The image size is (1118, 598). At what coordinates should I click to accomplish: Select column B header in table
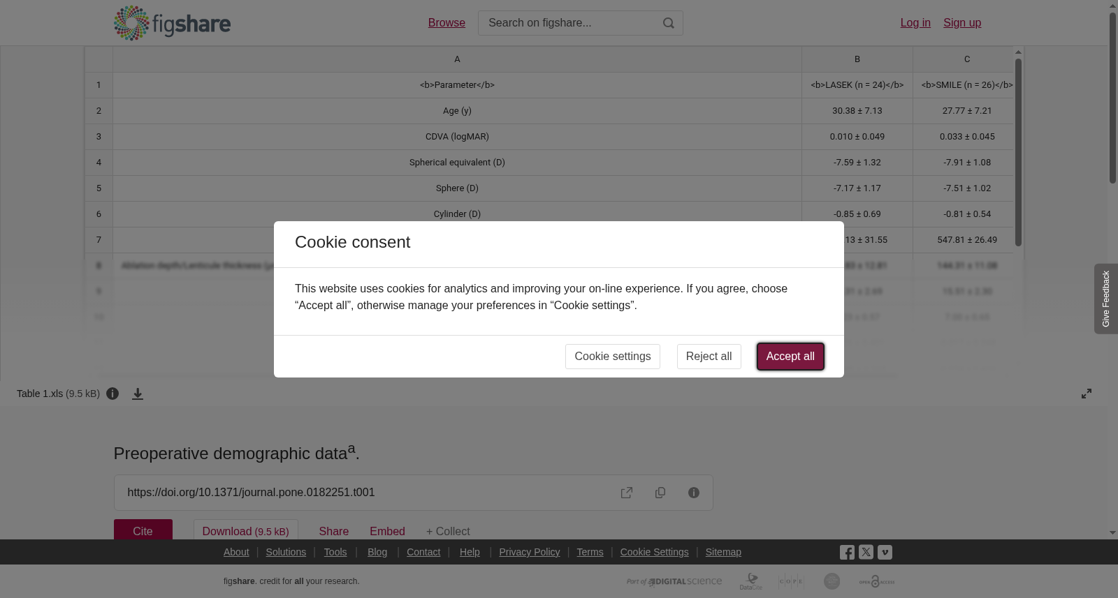[x=857, y=59]
